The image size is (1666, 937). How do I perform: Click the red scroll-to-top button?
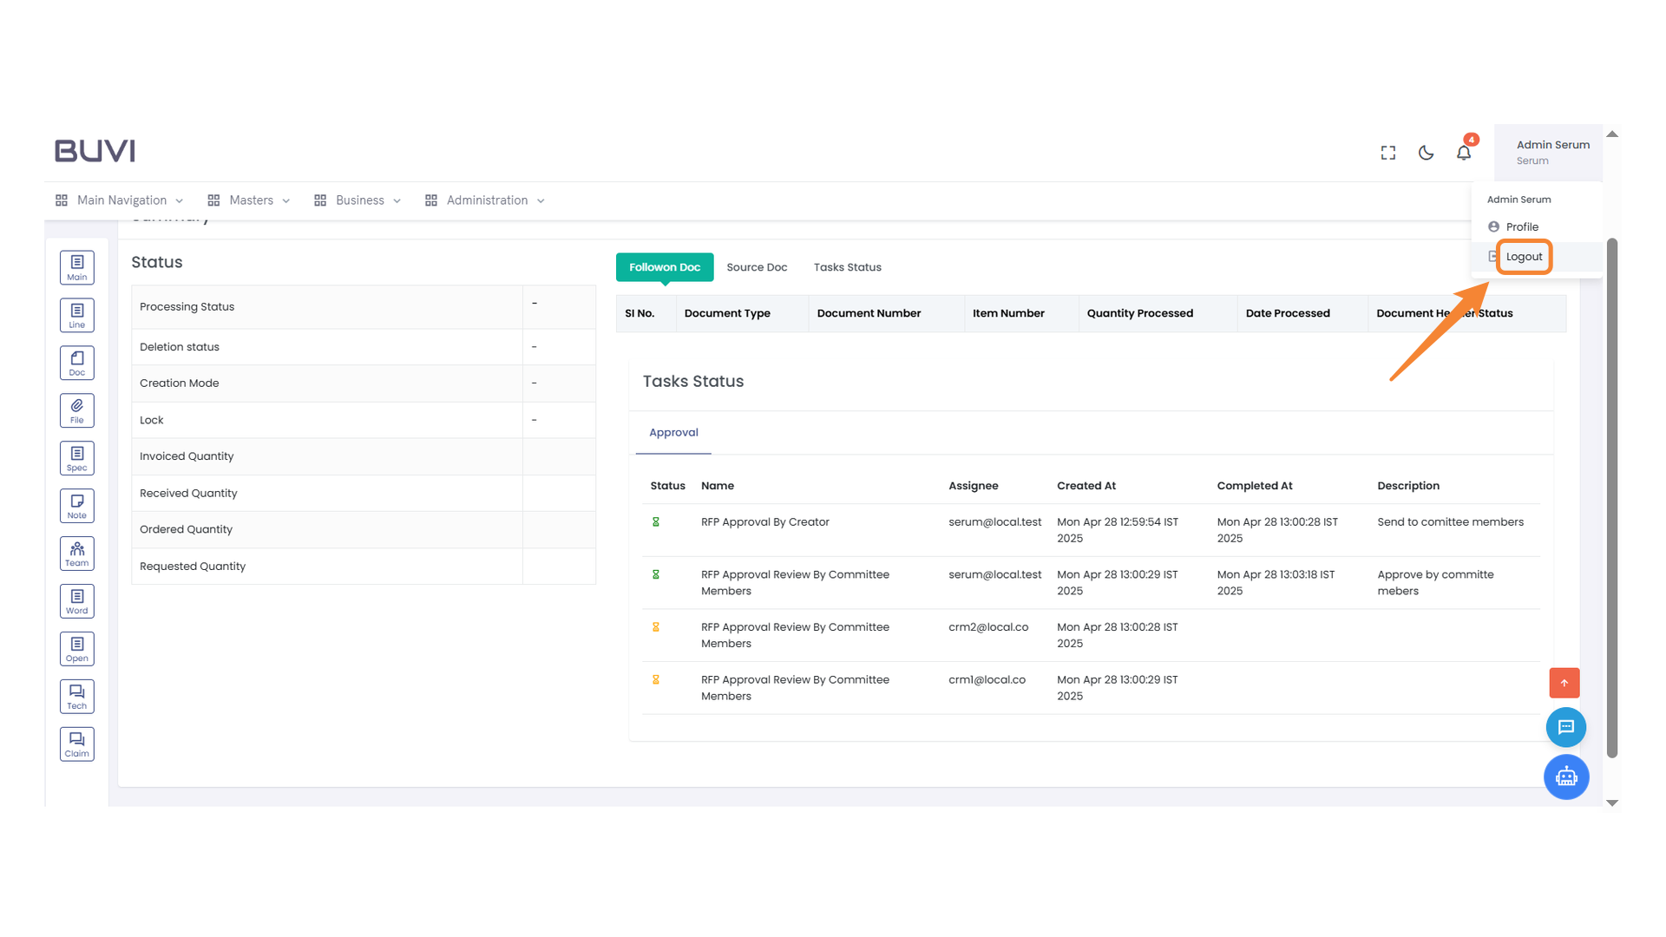(1564, 683)
